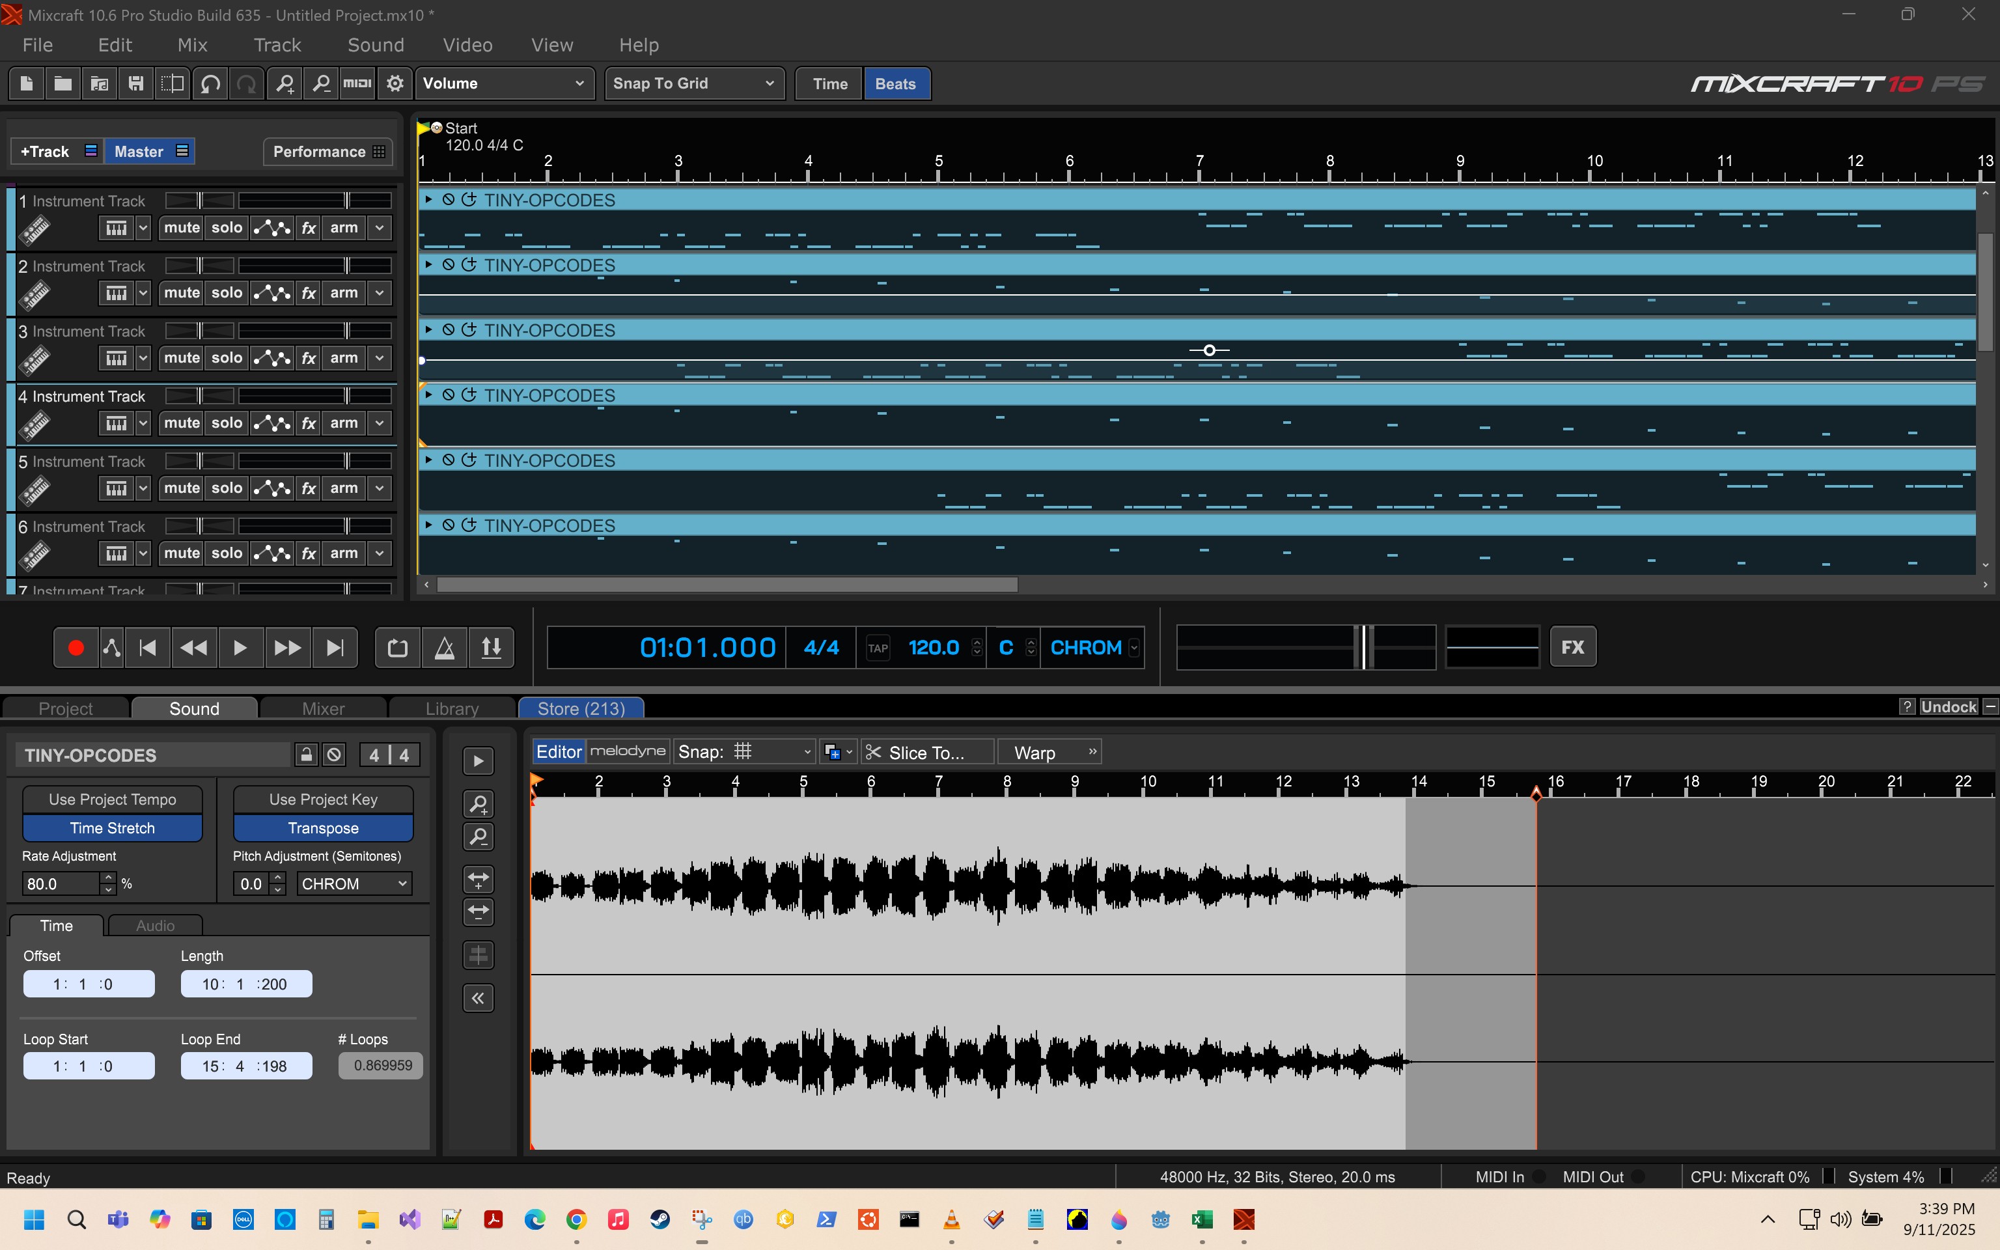Click the Fast Forward transport button
The image size is (2000, 1250).
point(288,647)
